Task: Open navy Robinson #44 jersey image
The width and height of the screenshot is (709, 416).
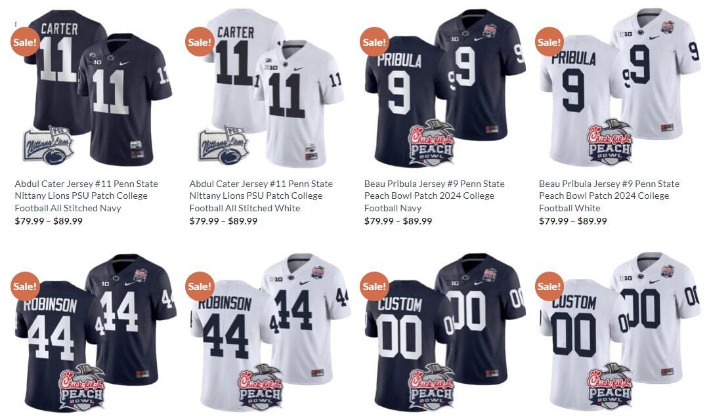Action: point(94,333)
